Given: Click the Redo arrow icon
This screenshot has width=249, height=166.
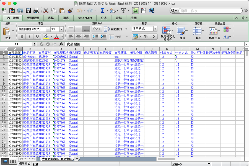Looking at the screenshot, I should (x=90, y=11).
